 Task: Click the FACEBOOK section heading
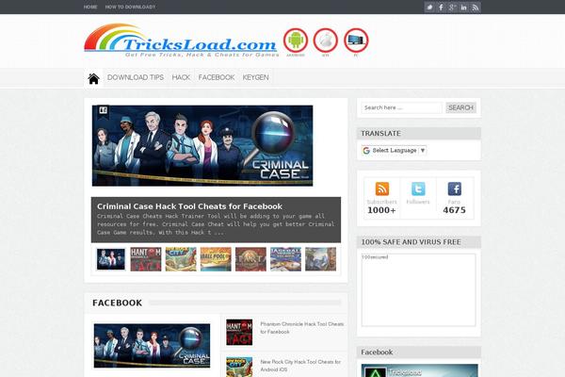(117, 303)
